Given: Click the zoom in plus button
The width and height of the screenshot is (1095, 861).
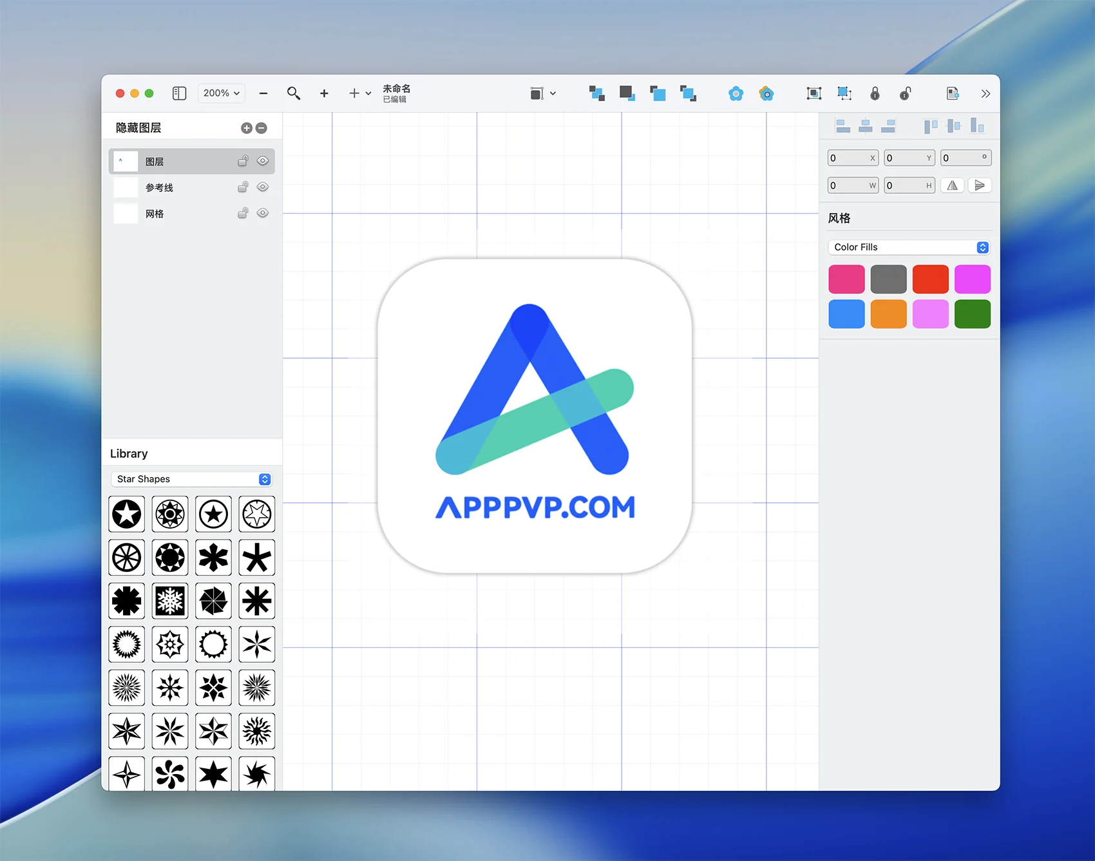Looking at the screenshot, I should click(324, 93).
